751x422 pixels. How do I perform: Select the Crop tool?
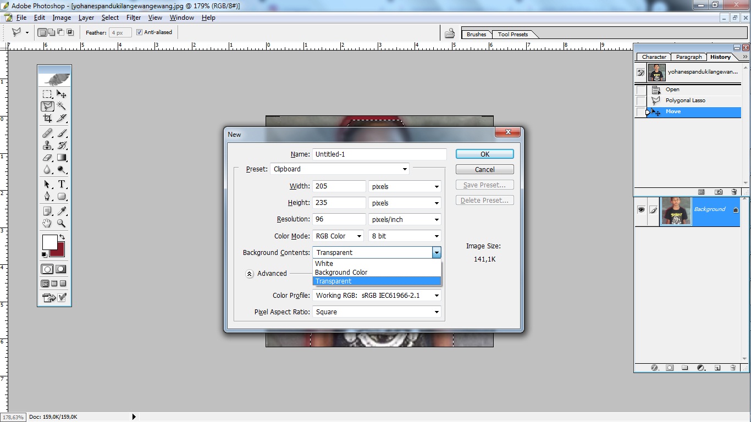47,118
